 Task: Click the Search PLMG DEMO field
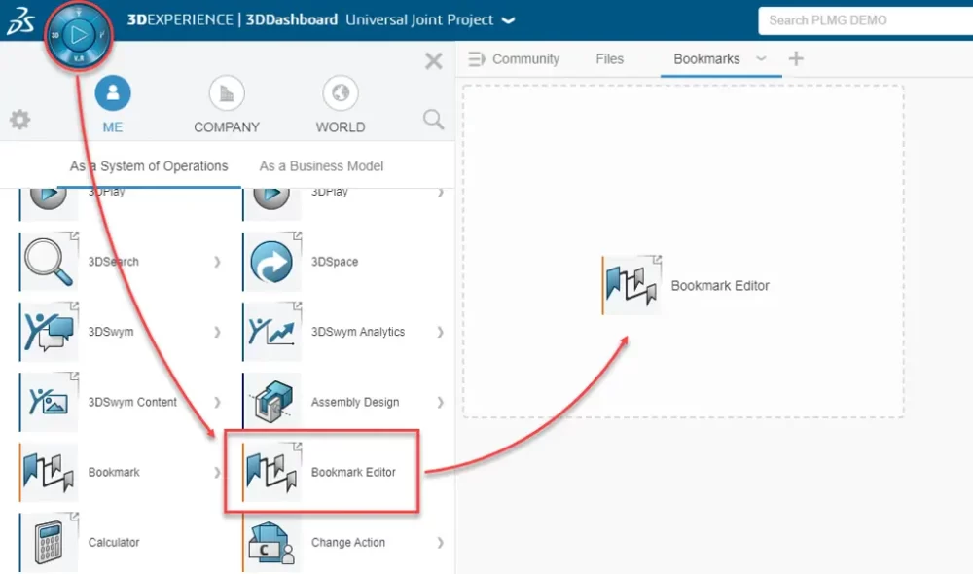(865, 20)
